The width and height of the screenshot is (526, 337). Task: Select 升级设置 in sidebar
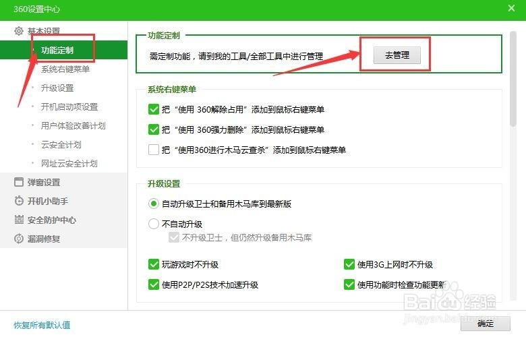(57, 88)
